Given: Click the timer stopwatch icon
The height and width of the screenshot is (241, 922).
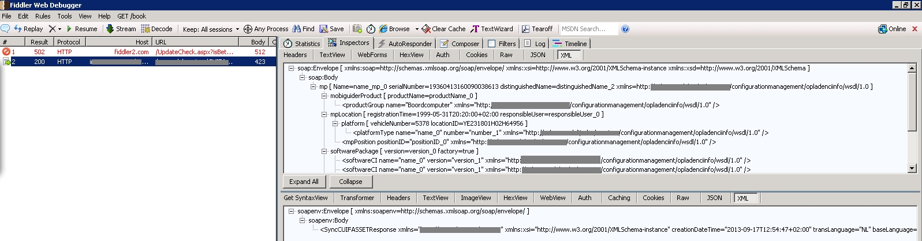Looking at the screenshot, I should [371, 29].
